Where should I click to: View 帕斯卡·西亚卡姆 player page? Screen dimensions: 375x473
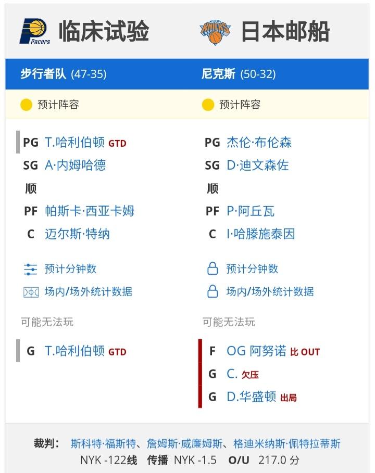pos(90,211)
